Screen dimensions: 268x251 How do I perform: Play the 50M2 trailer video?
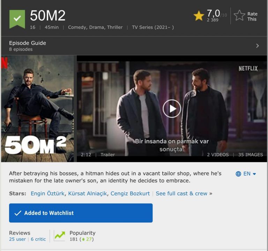pos(172,108)
